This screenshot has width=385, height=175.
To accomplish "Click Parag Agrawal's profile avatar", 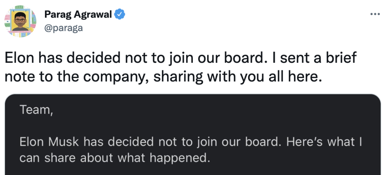I will point(20,21).
